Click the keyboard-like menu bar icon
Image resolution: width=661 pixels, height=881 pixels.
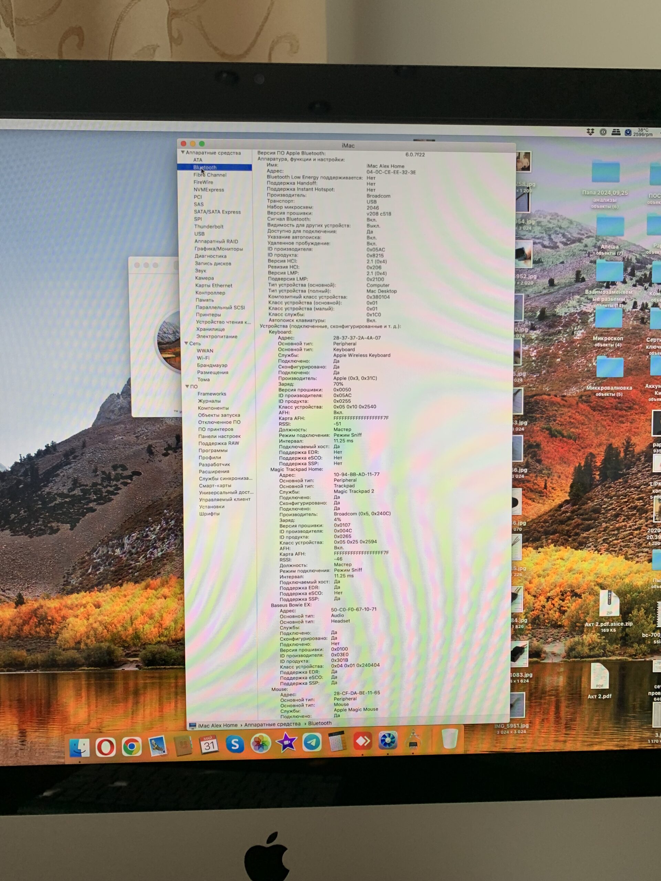616,132
